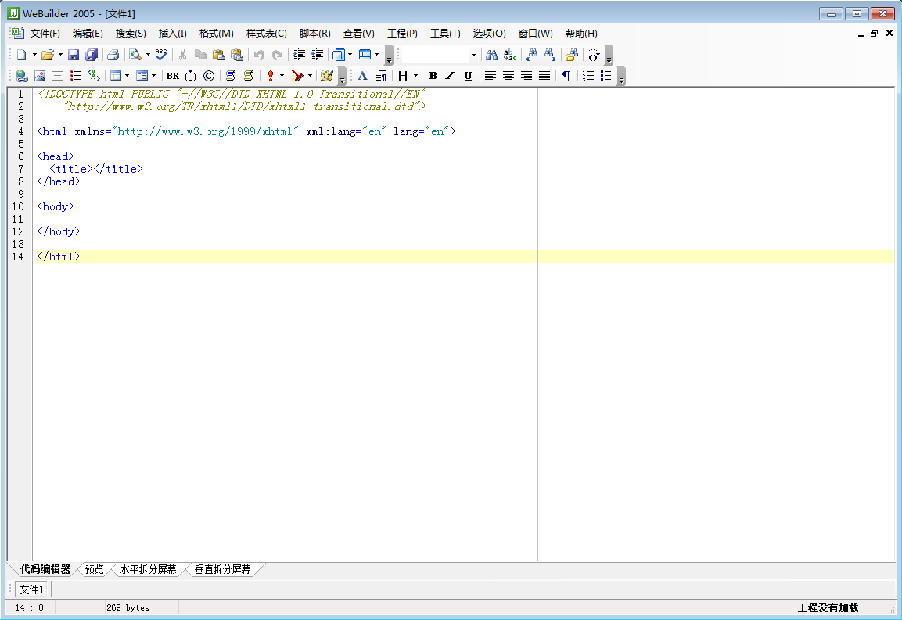Switch to the 预览 tab
Image resolution: width=902 pixels, height=620 pixels.
coord(94,569)
